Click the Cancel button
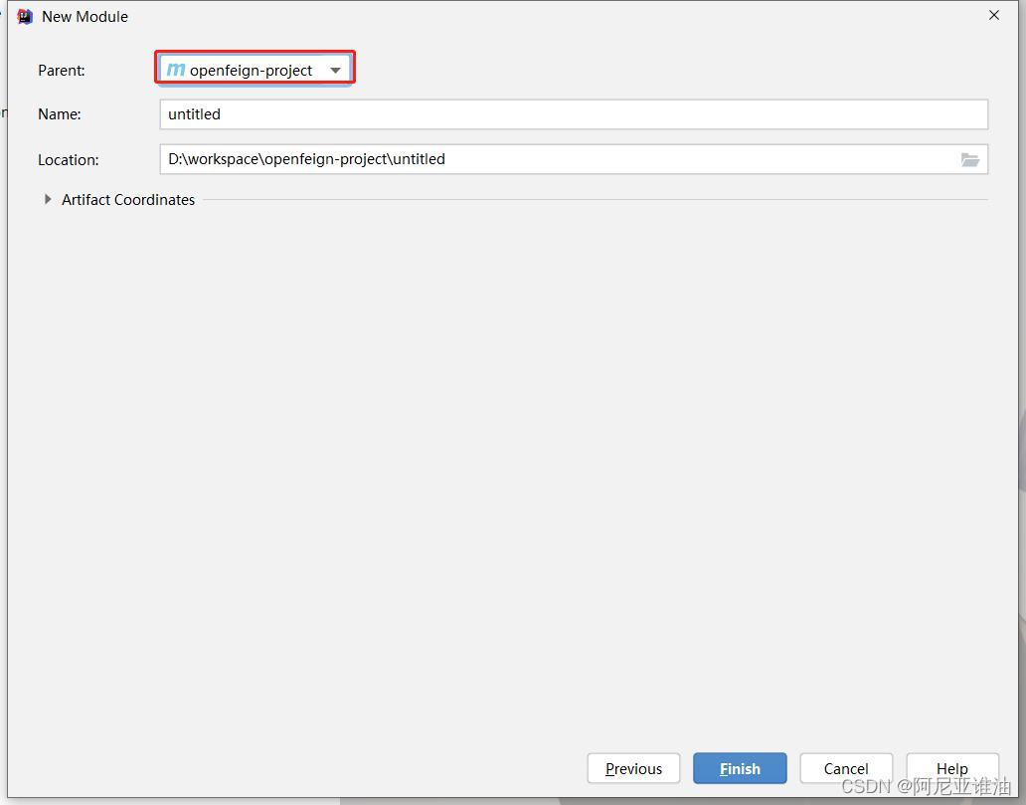 point(845,768)
